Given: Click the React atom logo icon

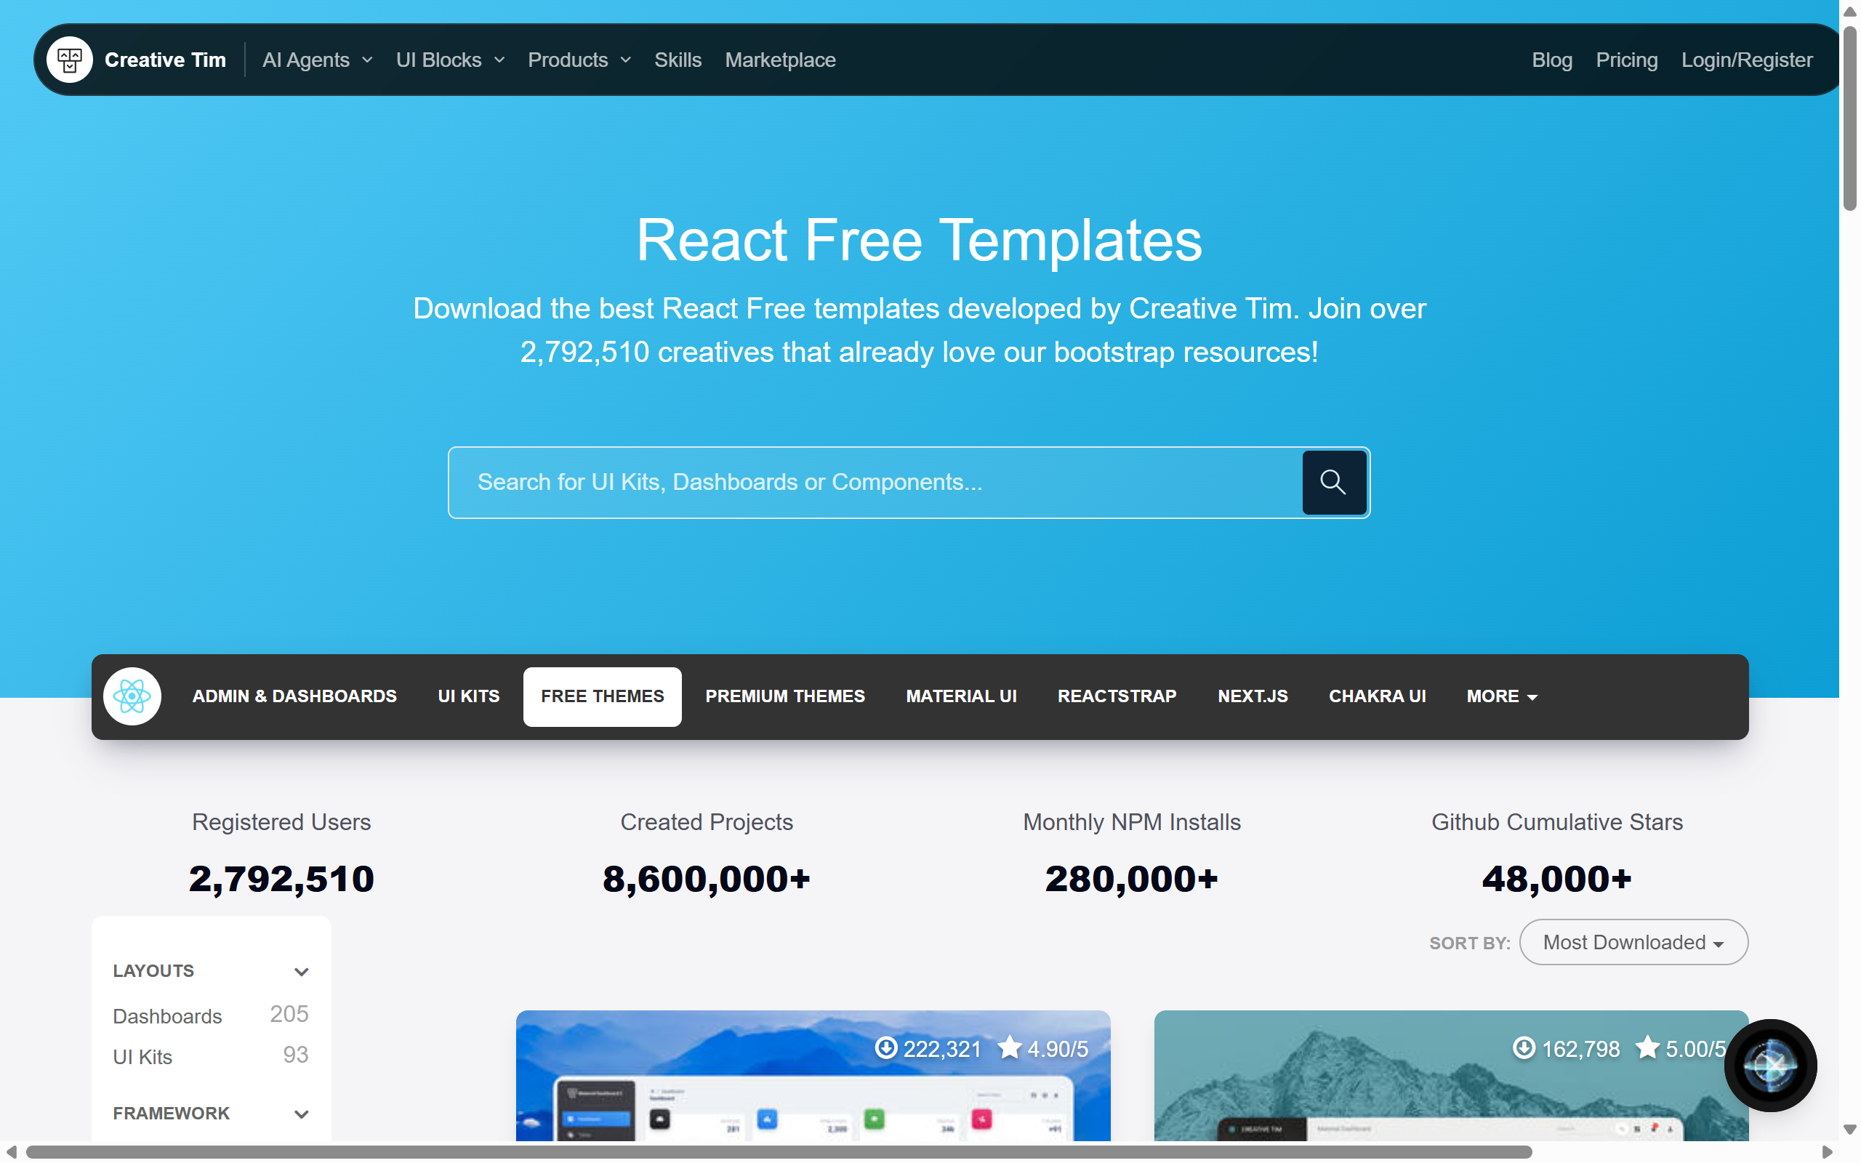Looking at the screenshot, I should tap(132, 696).
